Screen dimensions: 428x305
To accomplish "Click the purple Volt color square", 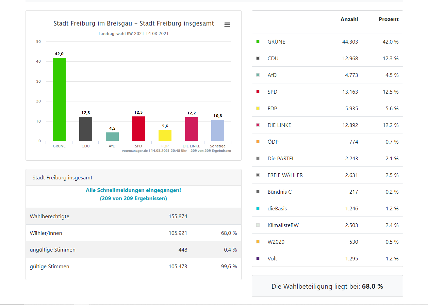I will [258, 258].
